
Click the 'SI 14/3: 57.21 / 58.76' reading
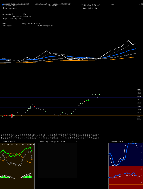coord(22,17)
